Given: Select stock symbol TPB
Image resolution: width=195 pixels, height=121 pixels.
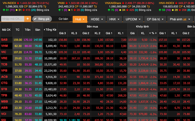Looking at the screenshot, I should pyautogui.click(x=4, y=95).
